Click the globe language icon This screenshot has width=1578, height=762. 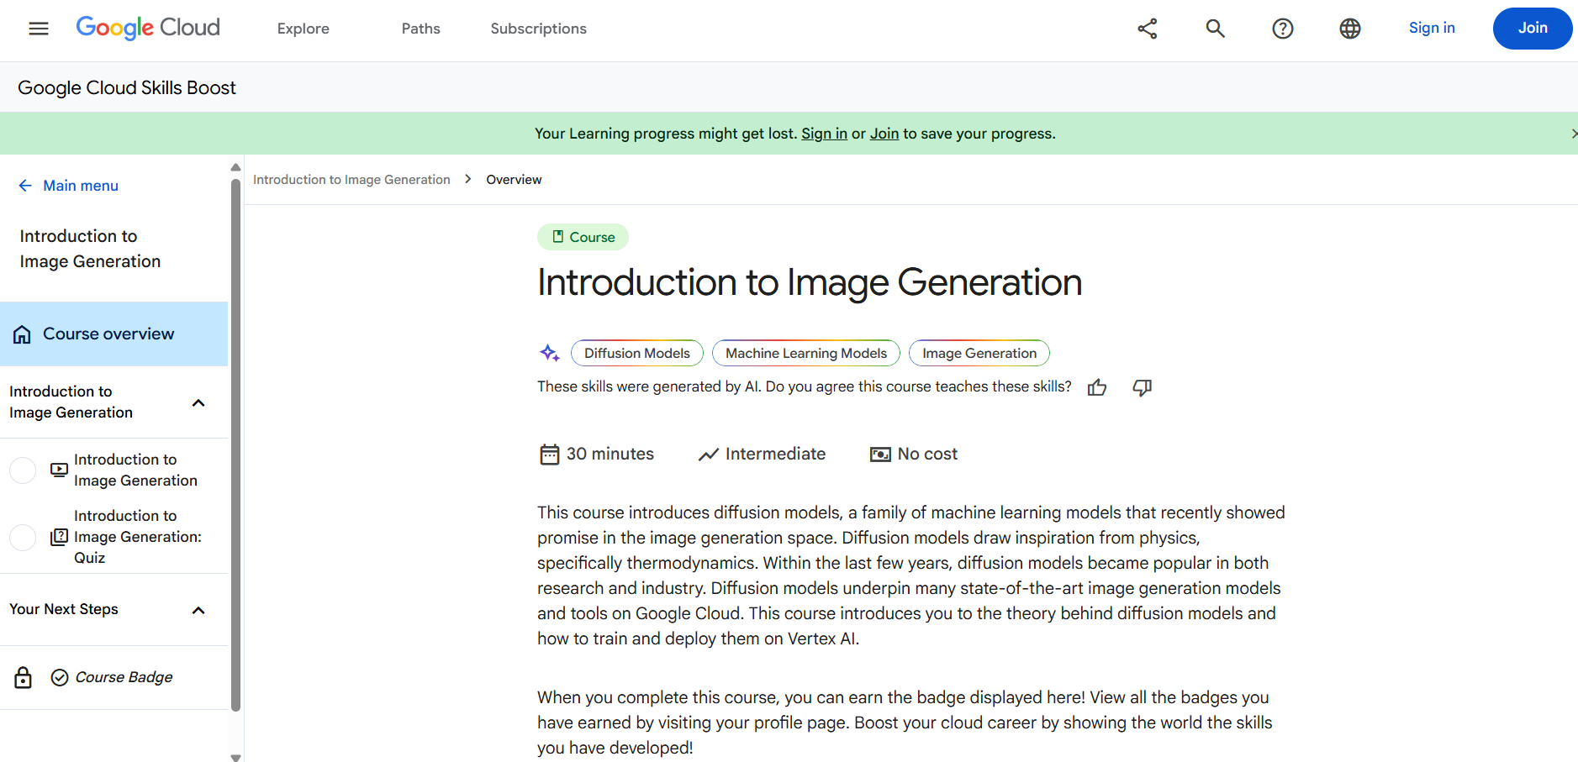coord(1350,29)
